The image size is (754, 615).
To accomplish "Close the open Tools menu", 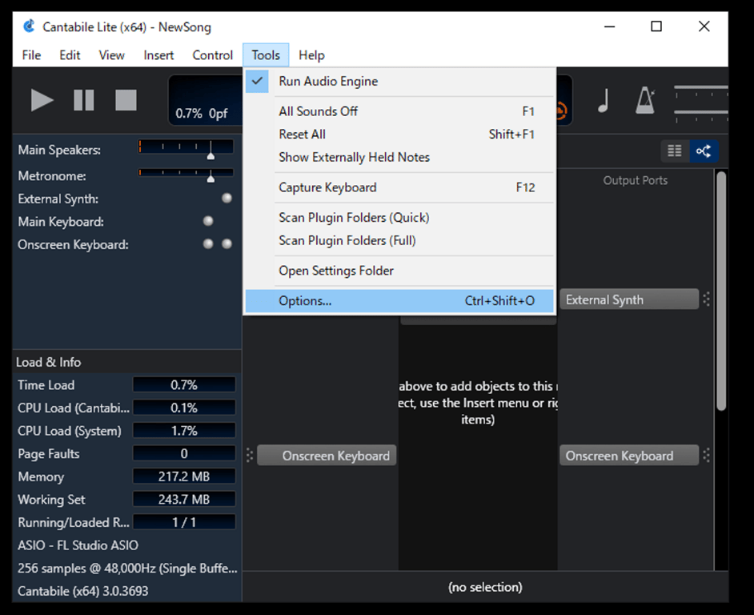I will pos(266,55).
